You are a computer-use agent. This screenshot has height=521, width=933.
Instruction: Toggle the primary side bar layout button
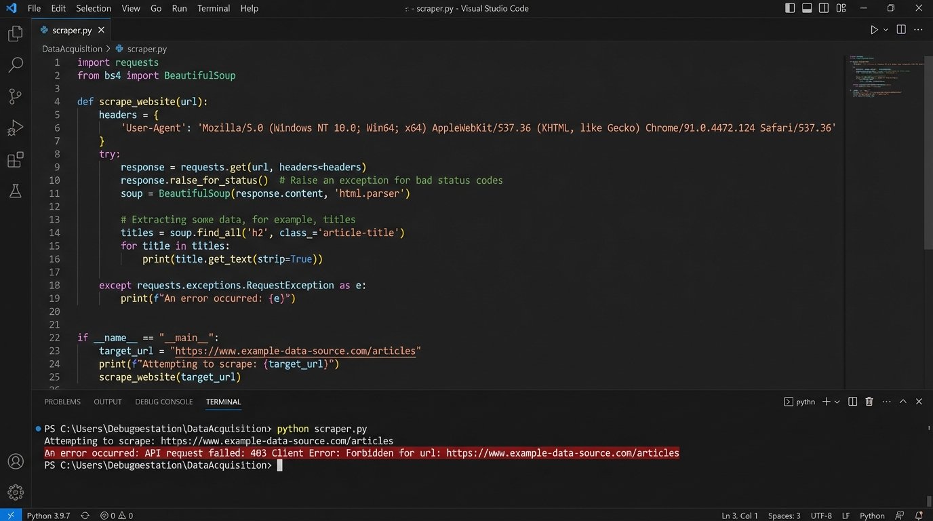click(x=790, y=8)
